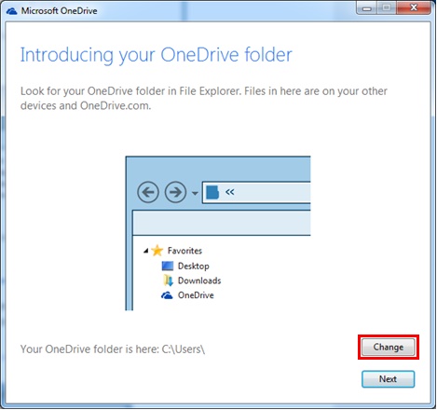Click the back arrow in illustration
This screenshot has width=437, height=410.
click(x=148, y=192)
